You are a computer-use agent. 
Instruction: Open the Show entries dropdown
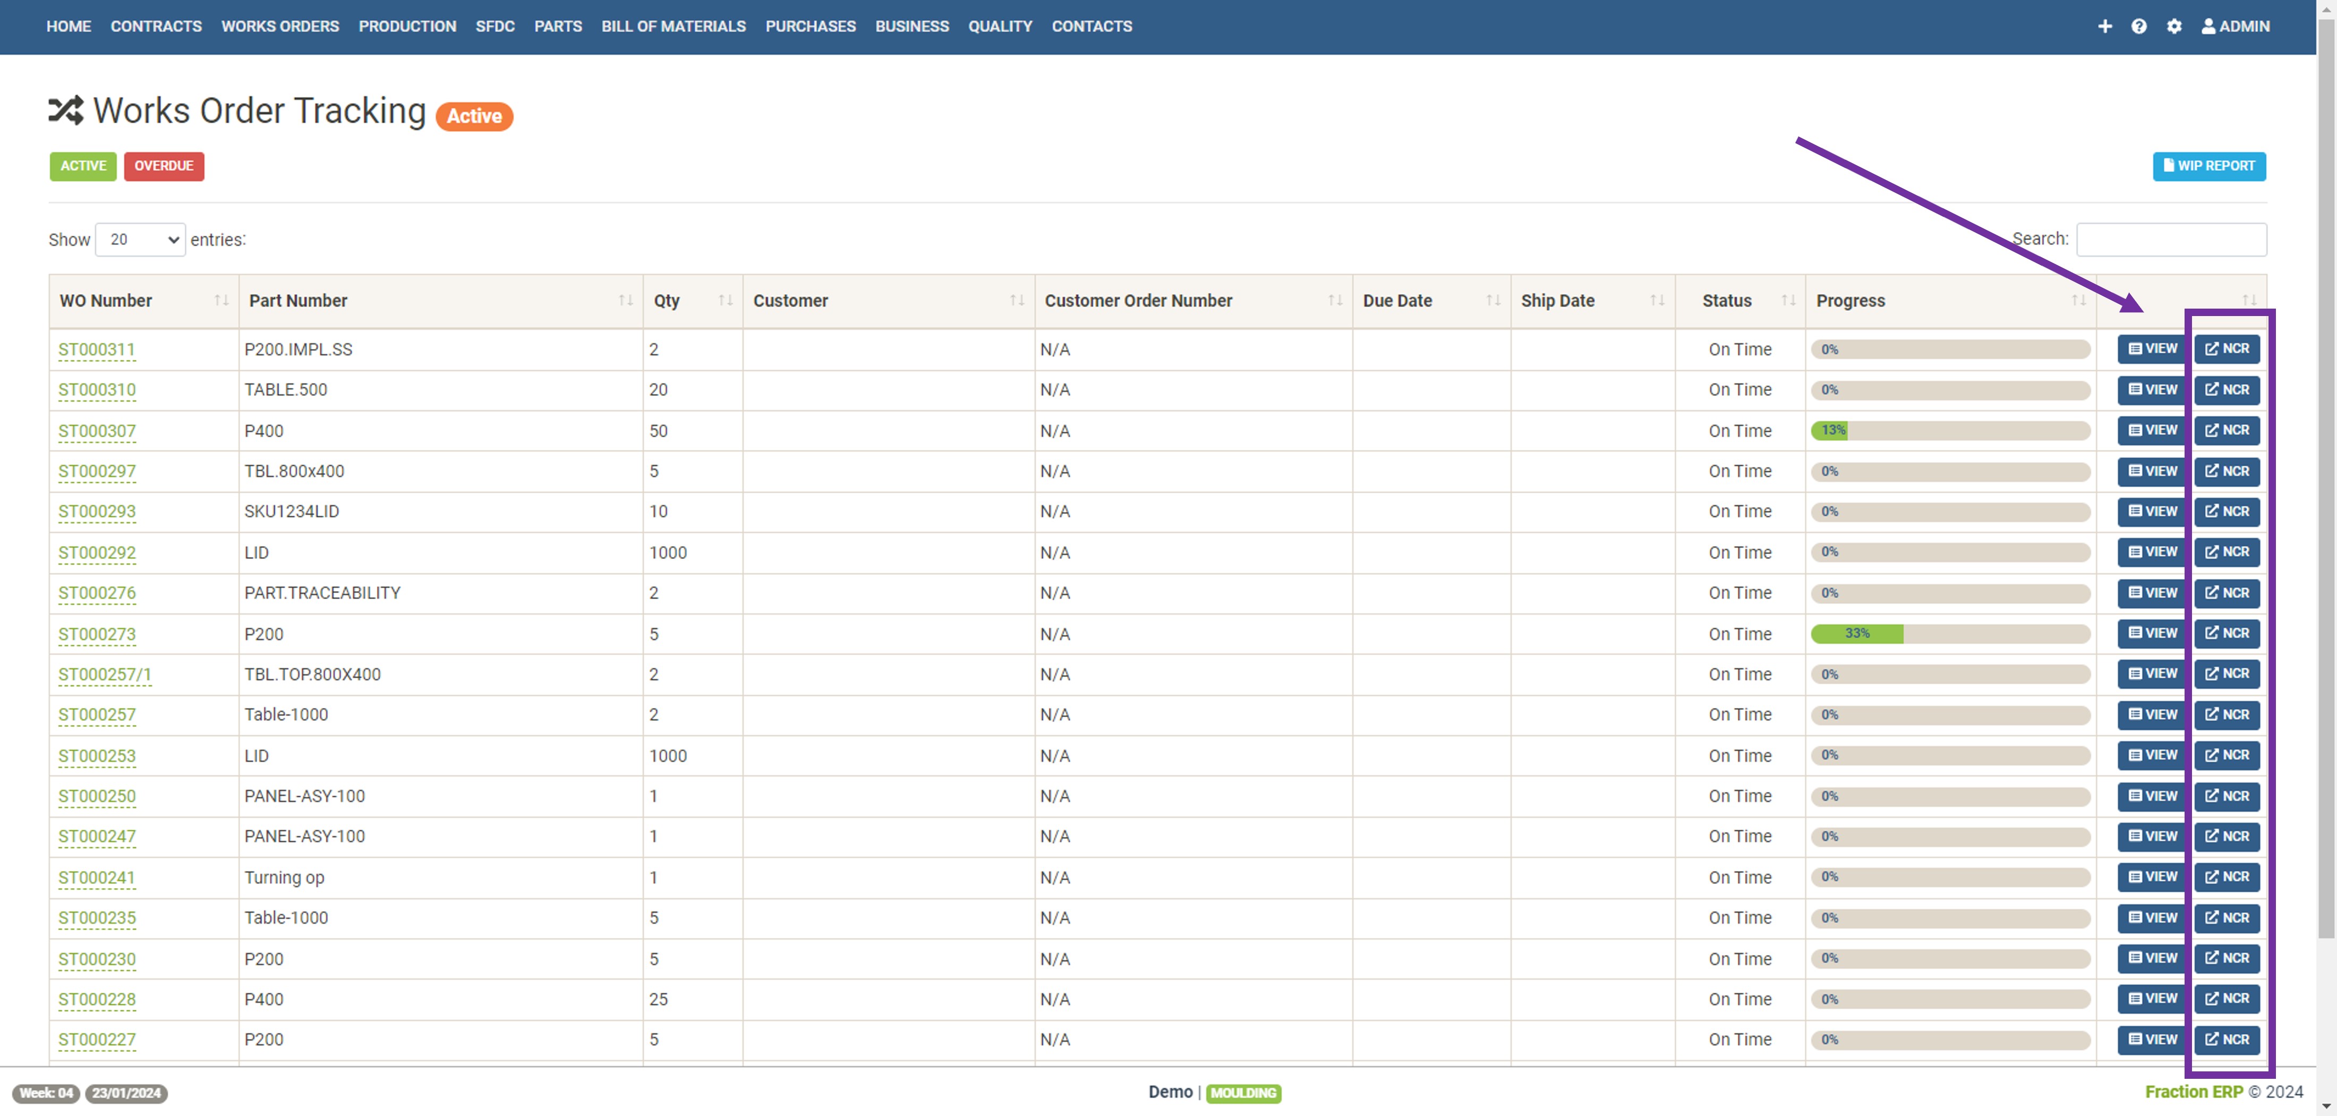coord(140,240)
